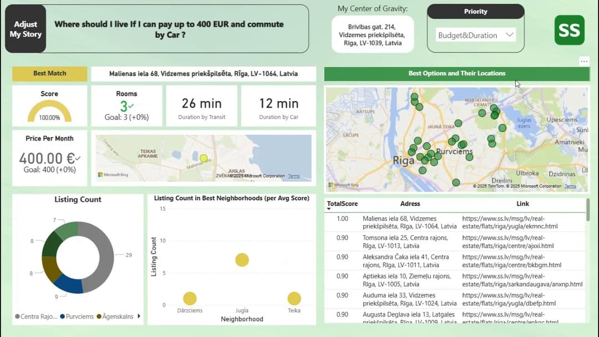Open the ajxxi.html listing link
This screenshot has width=599, height=337.
tap(508, 242)
